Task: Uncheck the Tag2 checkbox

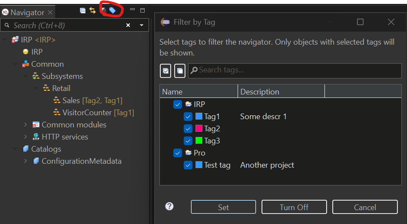Action: pyautogui.click(x=188, y=129)
